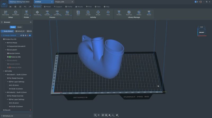Screen dimensions: 212x118
Task: Collapse the Extruder01 tree node
Action: point(6,50)
